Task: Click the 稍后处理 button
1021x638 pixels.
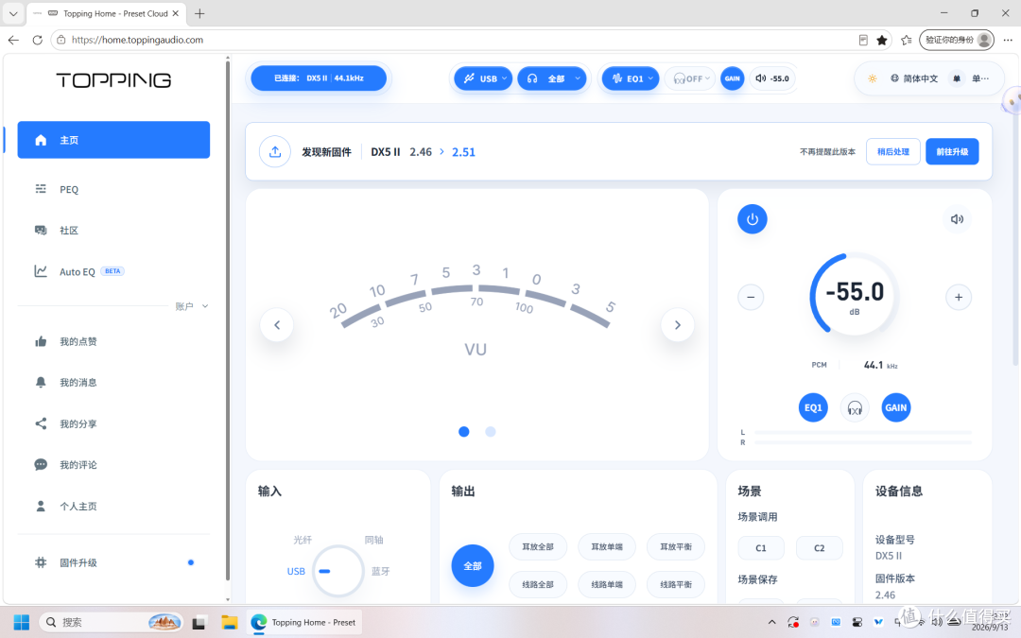Action: point(892,151)
